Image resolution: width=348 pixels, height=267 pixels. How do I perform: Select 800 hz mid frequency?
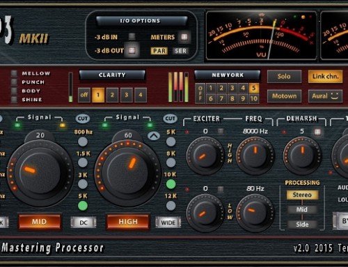[x=83, y=142]
